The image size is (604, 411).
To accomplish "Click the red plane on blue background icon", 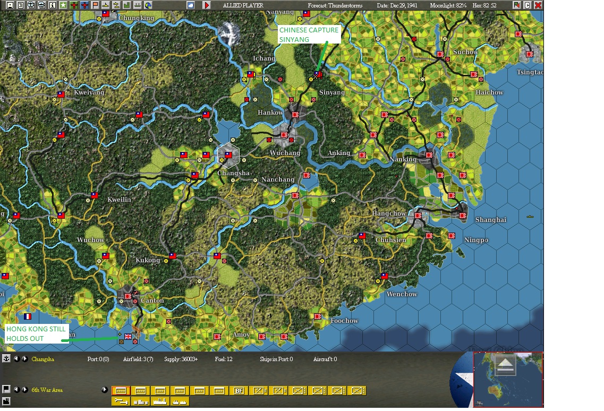I will tap(84, 5).
